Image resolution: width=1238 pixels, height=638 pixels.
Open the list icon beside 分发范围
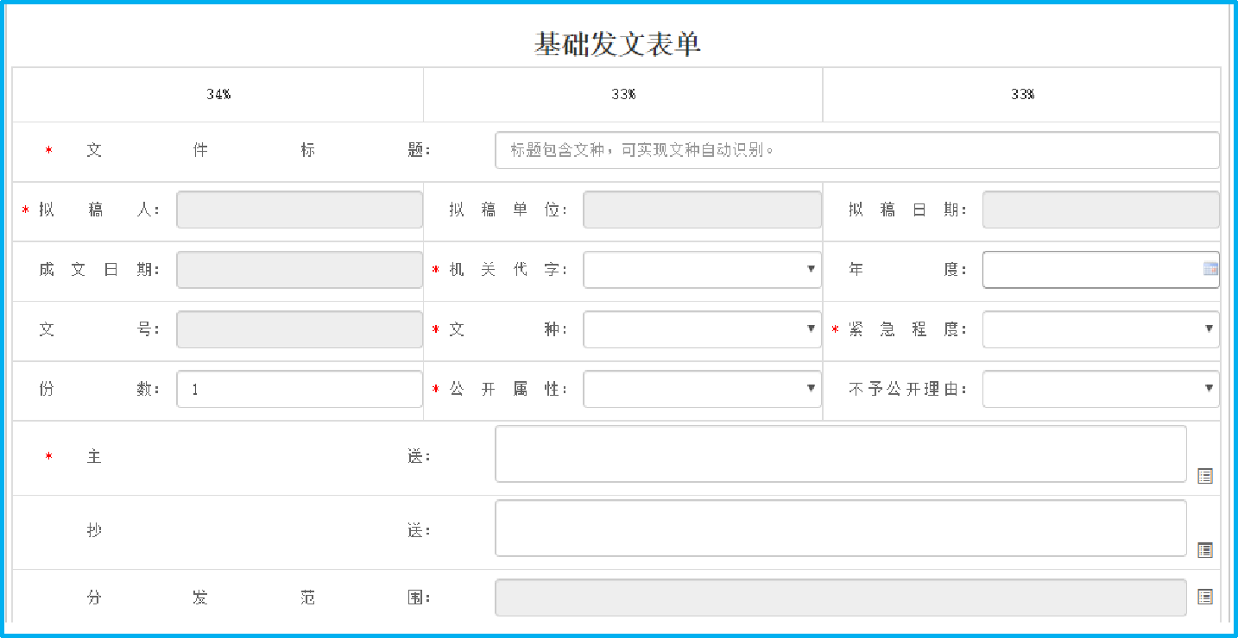click(1205, 597)
